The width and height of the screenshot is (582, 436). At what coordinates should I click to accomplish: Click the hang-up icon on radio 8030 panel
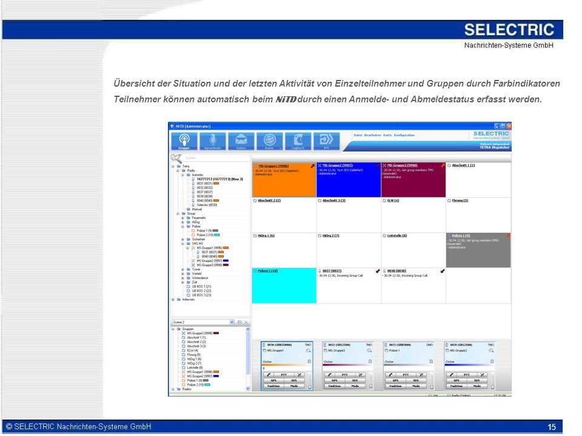pos(299,375)
